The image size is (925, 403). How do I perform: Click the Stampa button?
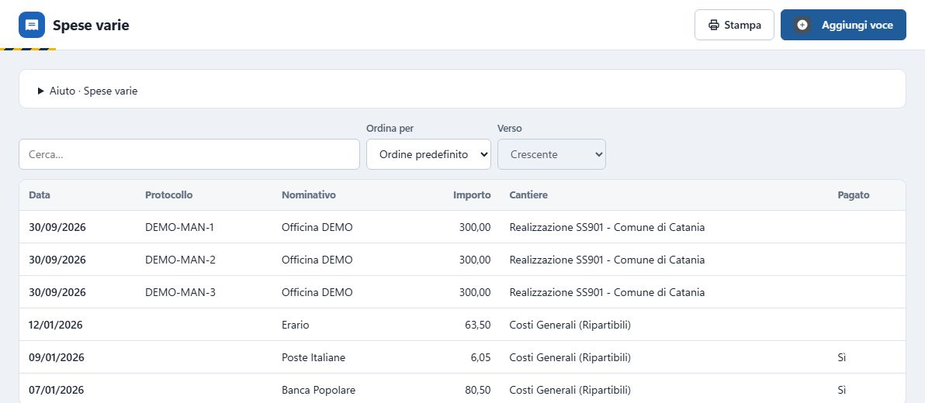[734, 25]
